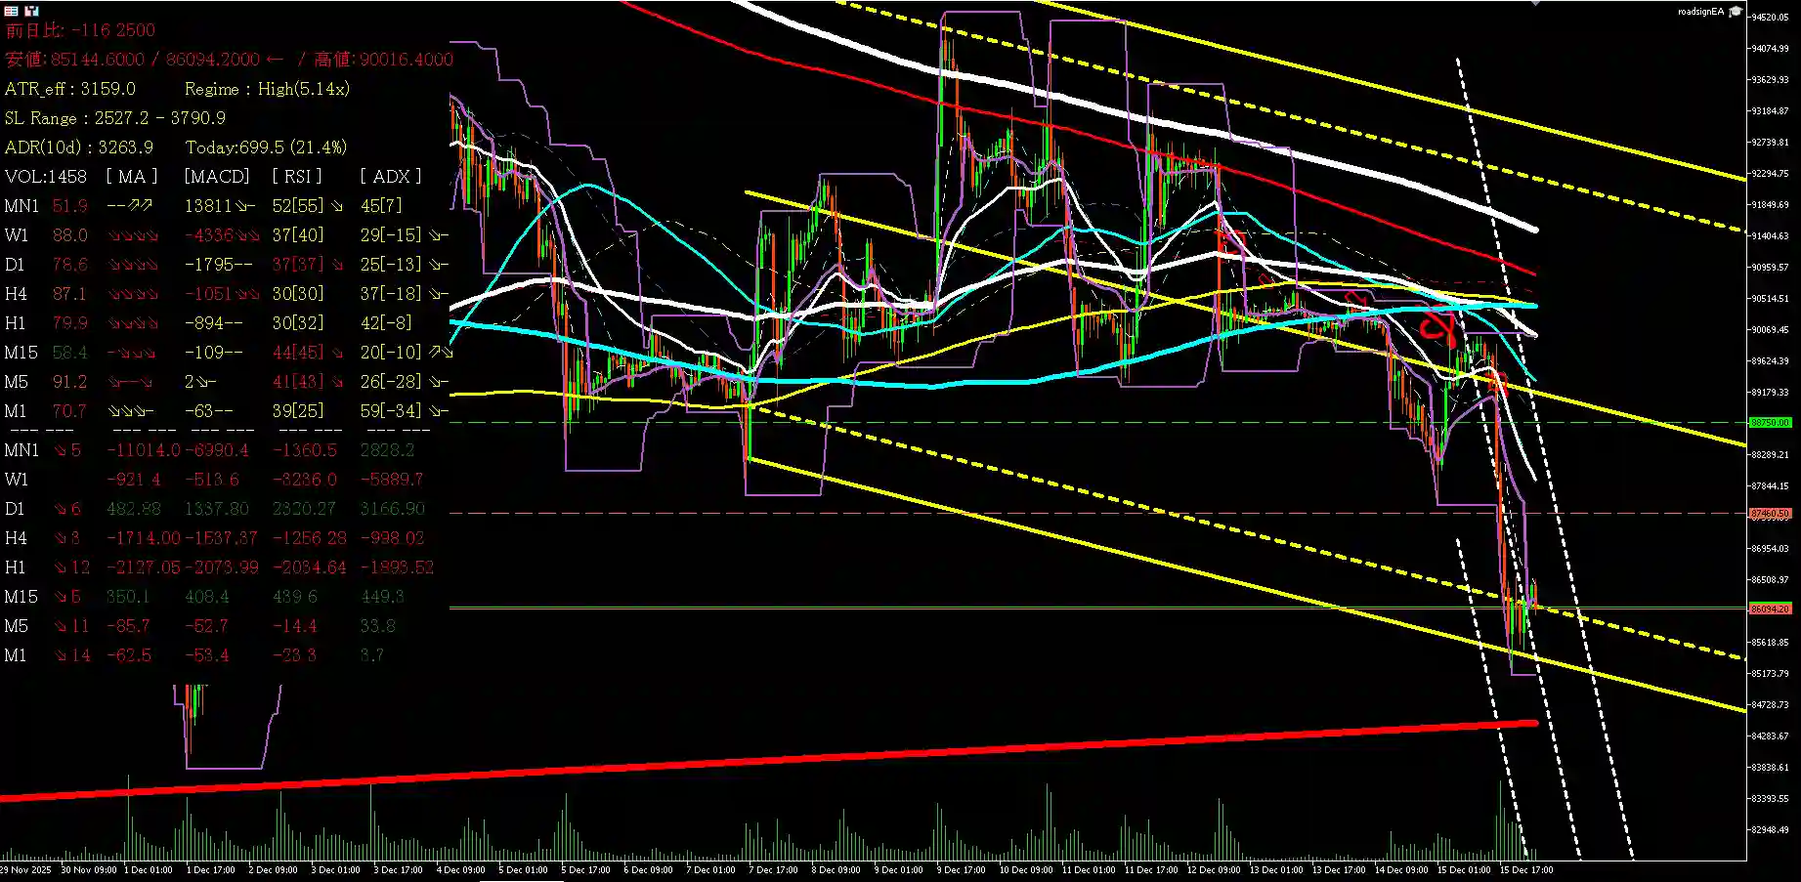This screenshot has width=1801, height=882.
Task: Click the [ RSI ] column header
Action: [x=296, y=177]
